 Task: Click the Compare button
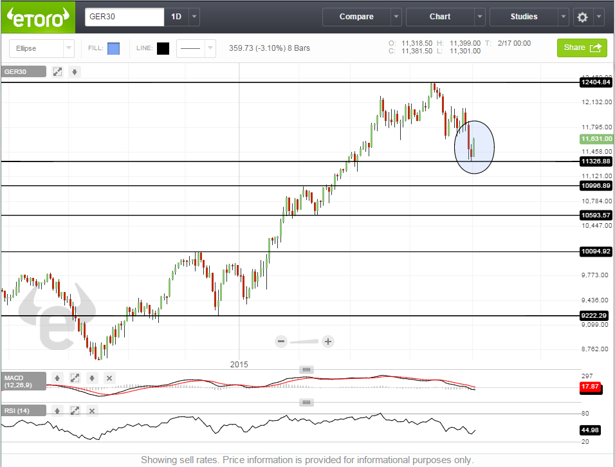click(x=356, y=17)
